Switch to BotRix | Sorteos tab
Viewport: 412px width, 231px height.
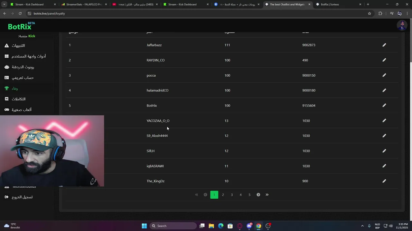[x=338, y=4]
